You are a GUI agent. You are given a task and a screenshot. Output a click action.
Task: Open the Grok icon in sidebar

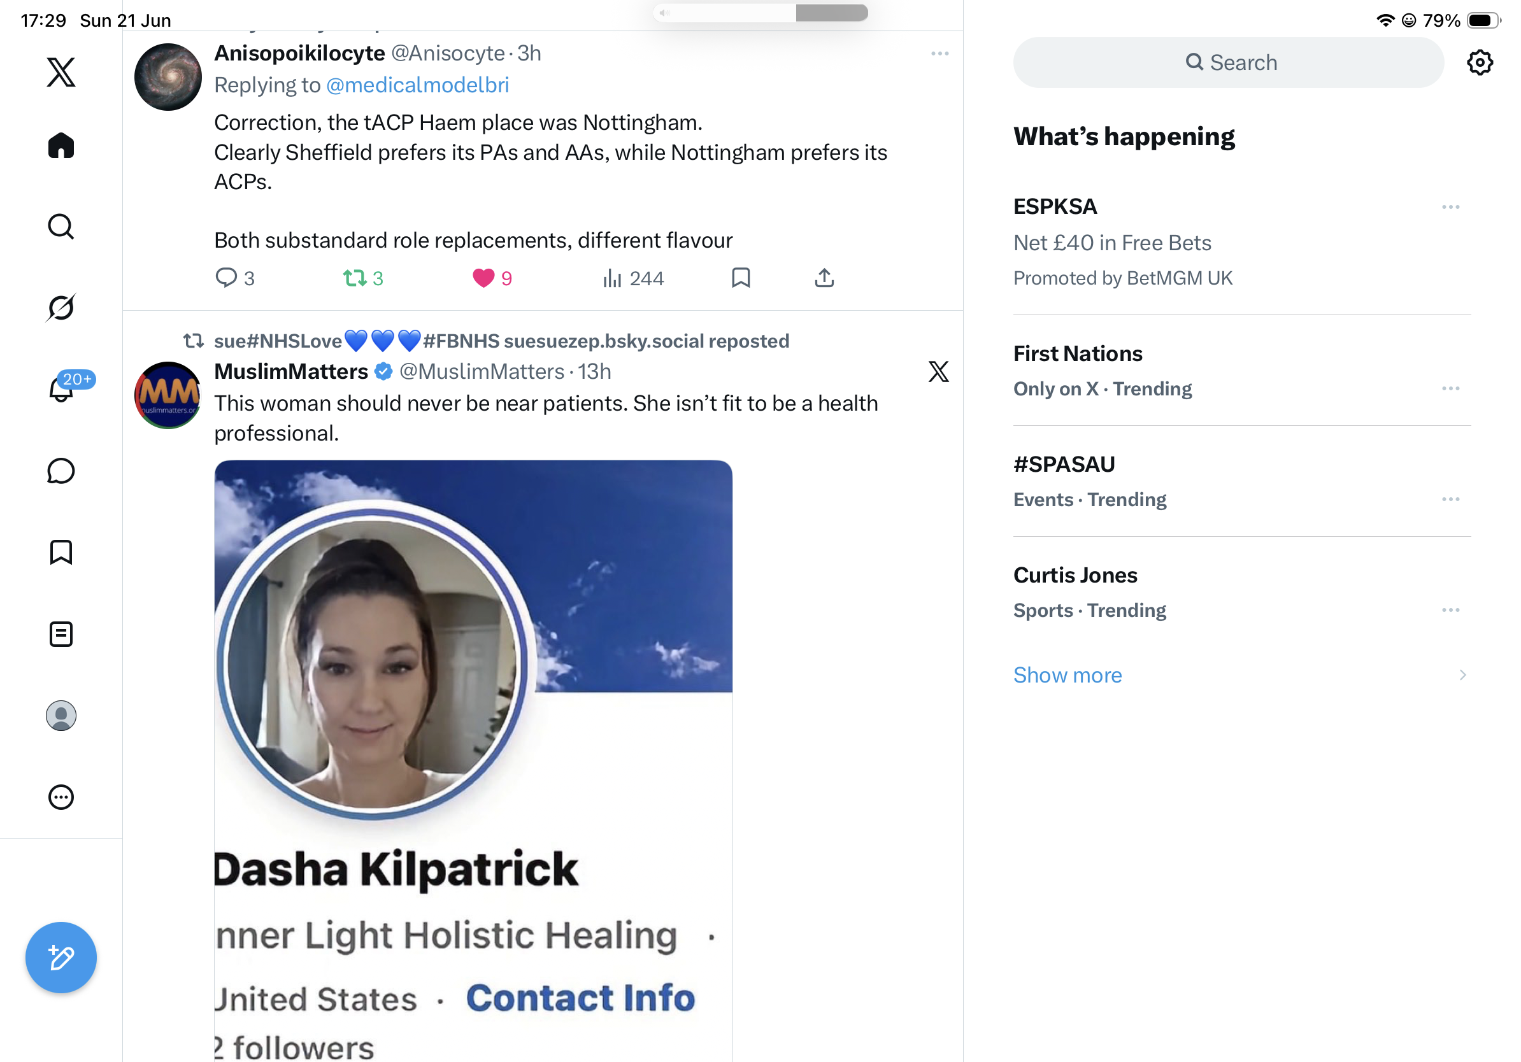(61, 308)
